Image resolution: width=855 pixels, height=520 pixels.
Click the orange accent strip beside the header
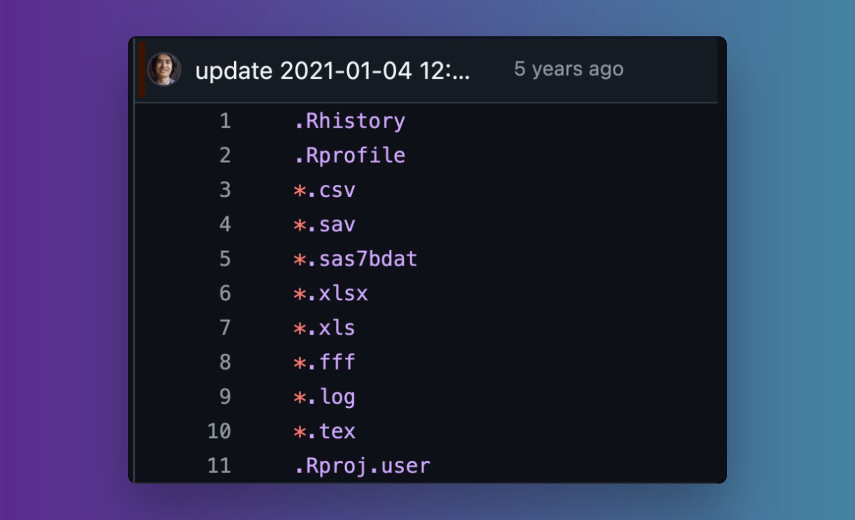(141, 70)
